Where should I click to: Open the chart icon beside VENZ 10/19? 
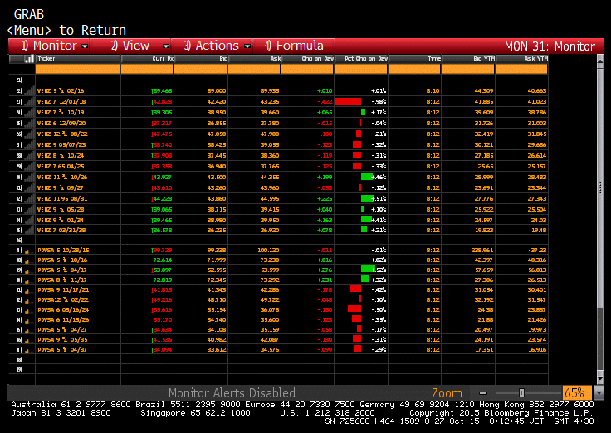point(29,113)
